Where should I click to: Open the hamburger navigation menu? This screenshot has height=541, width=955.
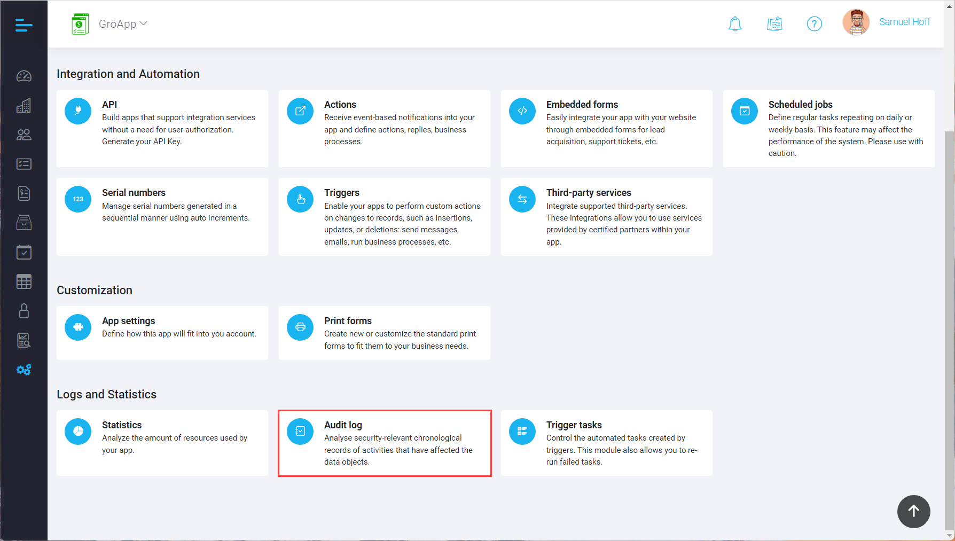24,25
